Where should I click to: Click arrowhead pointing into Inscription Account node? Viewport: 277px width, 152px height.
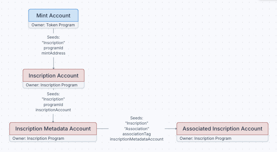point(54,68)
